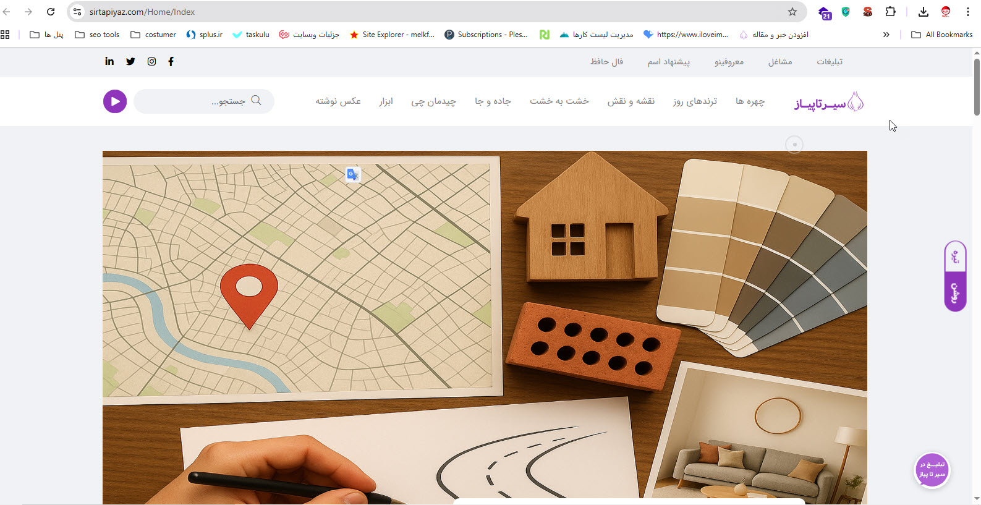The height and width of the screenshot is (505, 981).
Task: Open Chrome downloads icon
Action: (x=923, y=12)
